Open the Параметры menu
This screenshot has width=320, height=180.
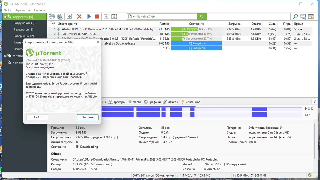point(22,10)
